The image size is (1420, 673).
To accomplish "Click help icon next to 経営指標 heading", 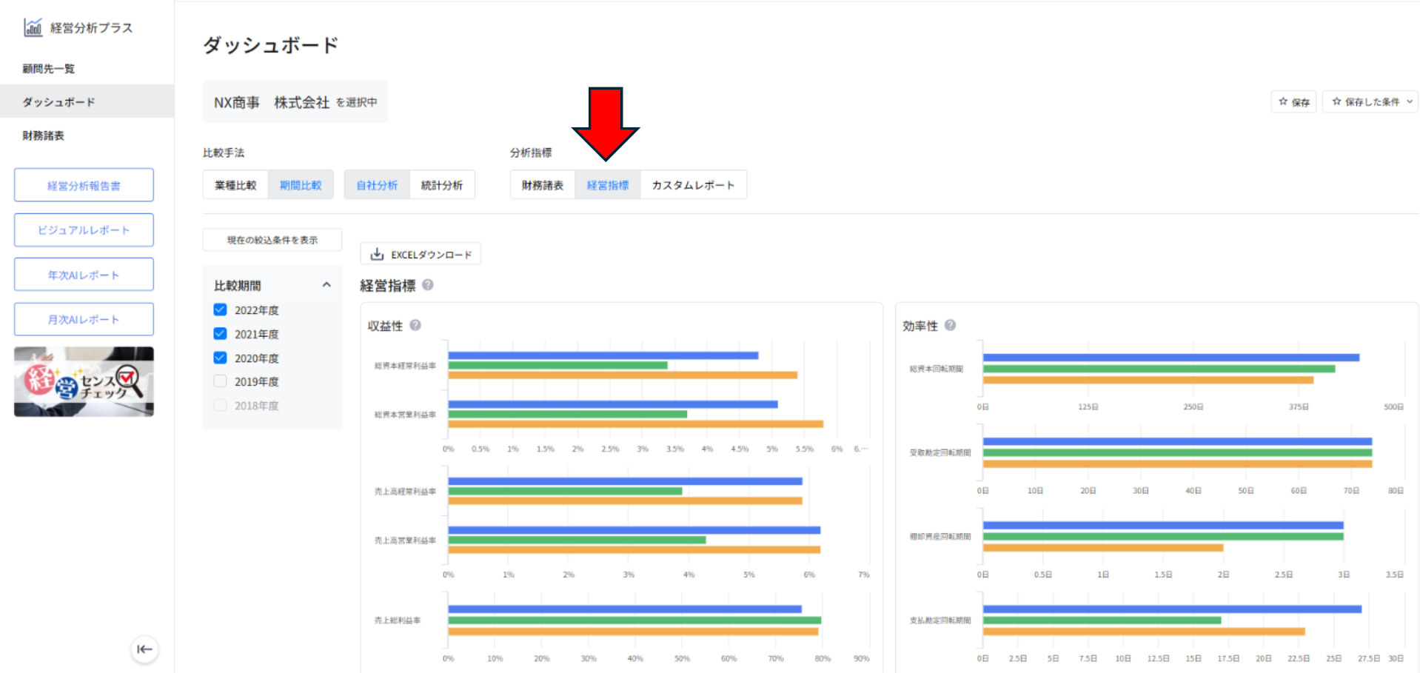I will click(x=428, y=285).
